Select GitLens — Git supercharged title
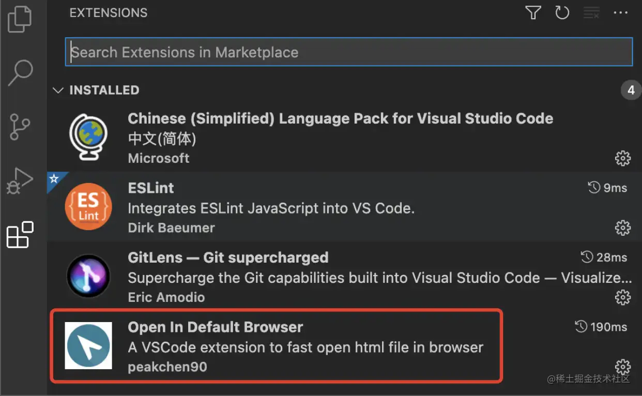 [228, 257]
